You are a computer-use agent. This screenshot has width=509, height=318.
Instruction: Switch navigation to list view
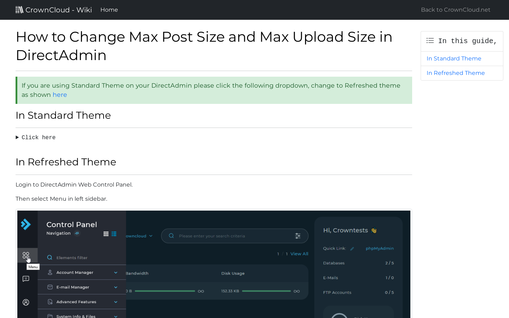point(114,234)
